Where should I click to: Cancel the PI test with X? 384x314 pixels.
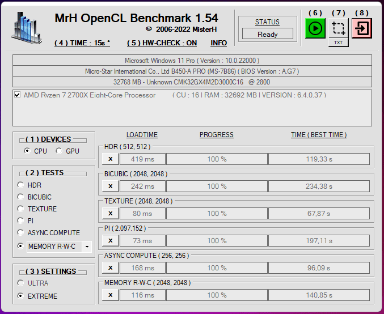pyautogui.click(x=111, y=240)
